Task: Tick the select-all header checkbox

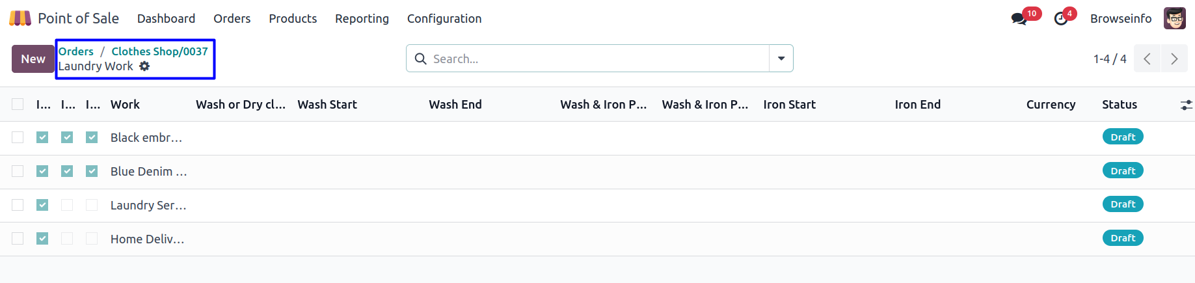Action: point(18,104)
